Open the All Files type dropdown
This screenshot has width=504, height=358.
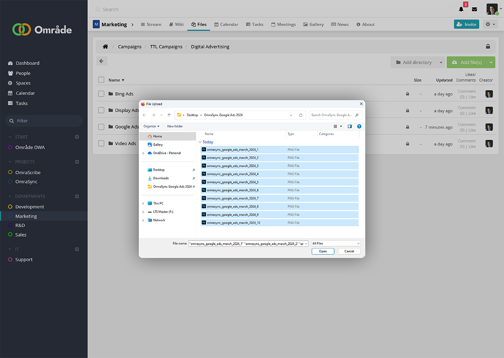coord(335,244)
